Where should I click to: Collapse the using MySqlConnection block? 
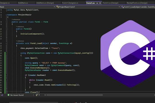coord(6,53)
